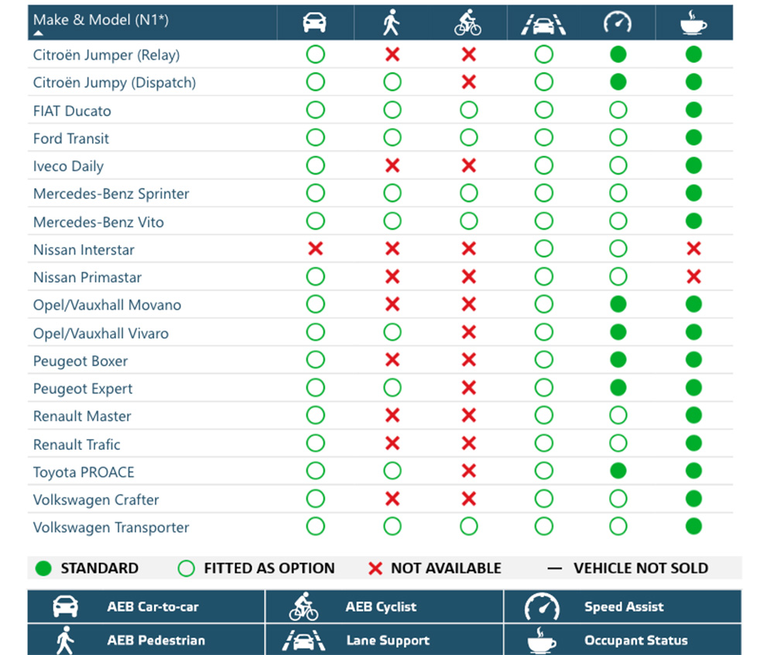Click Ford Transit's Occupant Status green dot
This screenshot has height=655, width=774.
[x=694, y=138]
